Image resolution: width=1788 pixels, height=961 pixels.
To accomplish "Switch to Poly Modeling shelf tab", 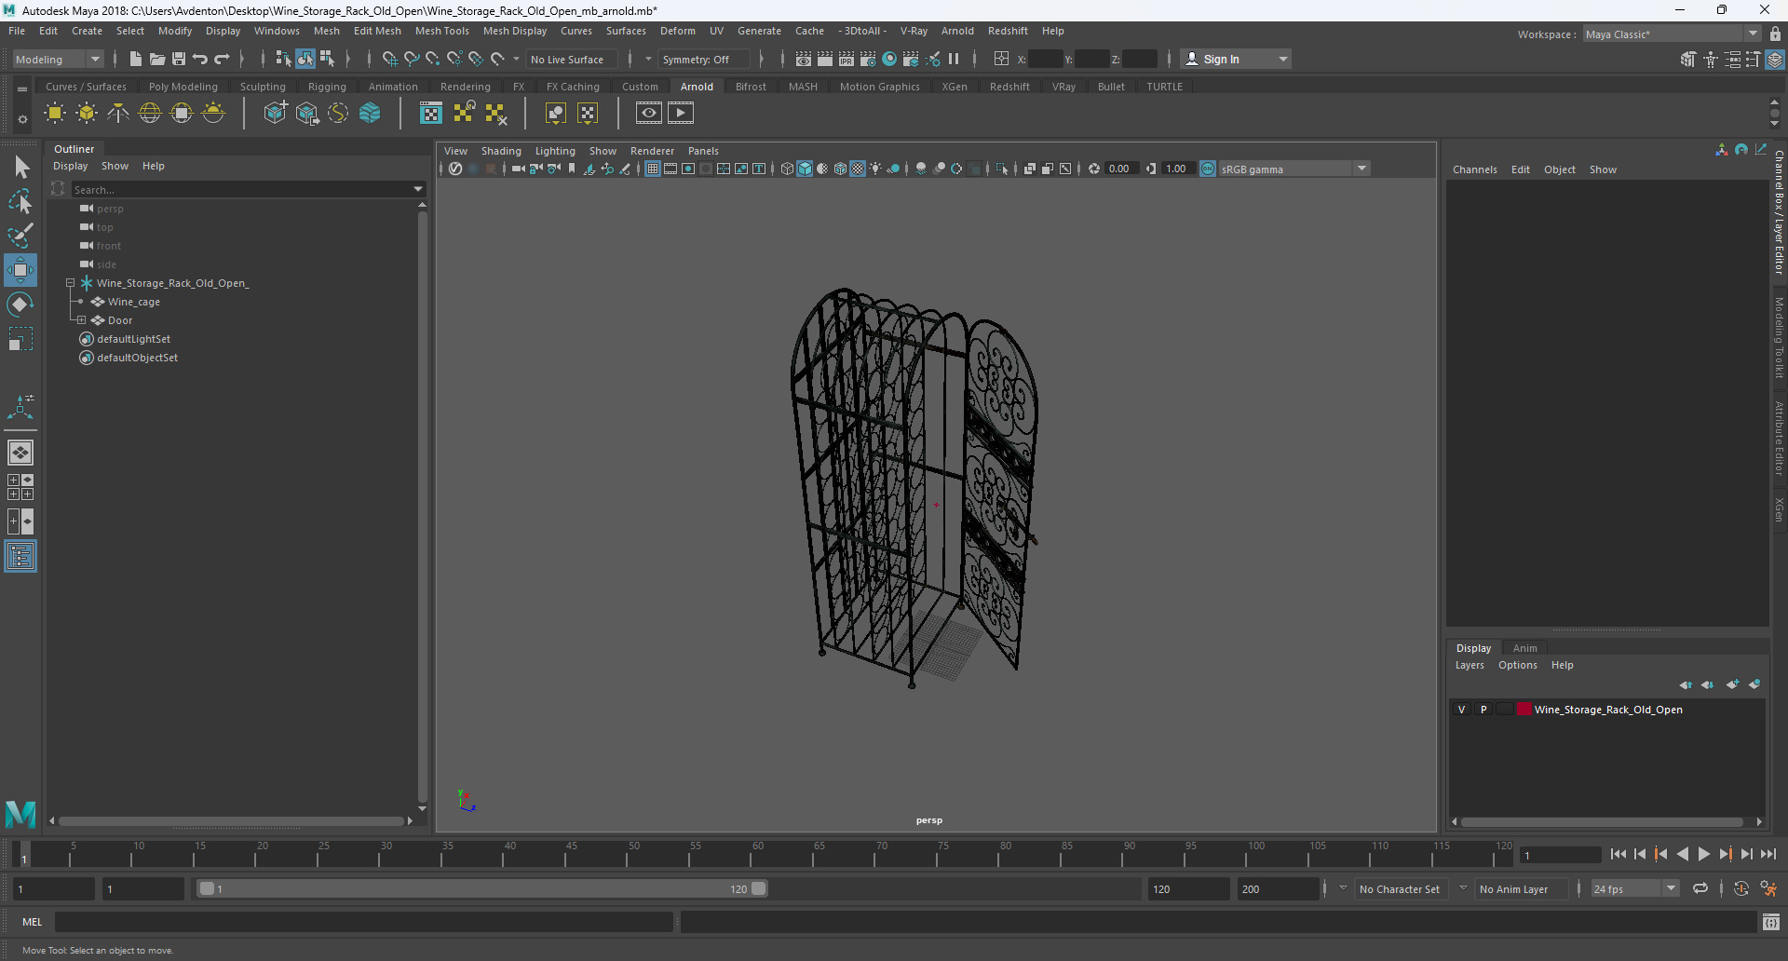I will click(183, 87).
